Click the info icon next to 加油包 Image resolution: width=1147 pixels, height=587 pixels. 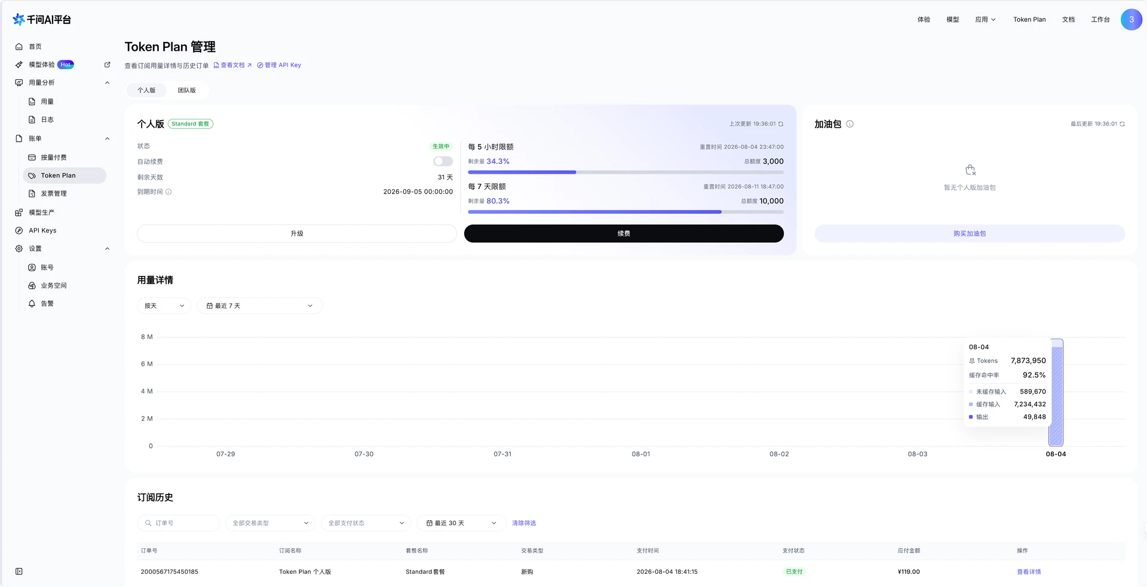pos(850,124)
